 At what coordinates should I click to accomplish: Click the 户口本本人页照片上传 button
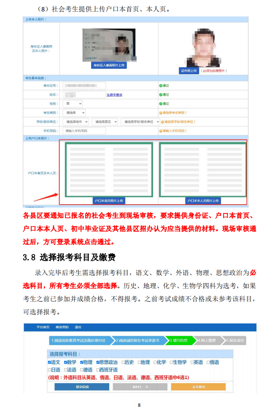(203, 201)
